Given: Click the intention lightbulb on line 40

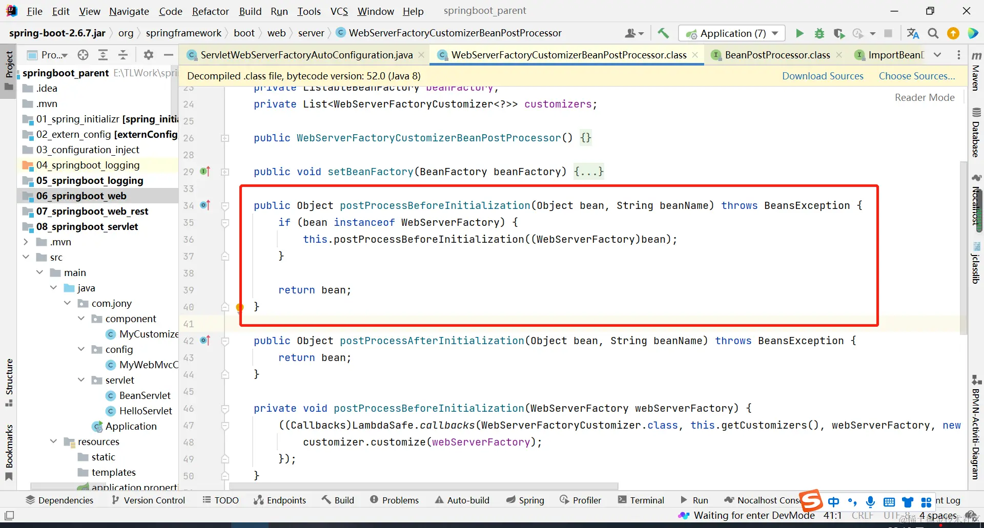Looking at the screenshot, I should [x=239, y=308].
